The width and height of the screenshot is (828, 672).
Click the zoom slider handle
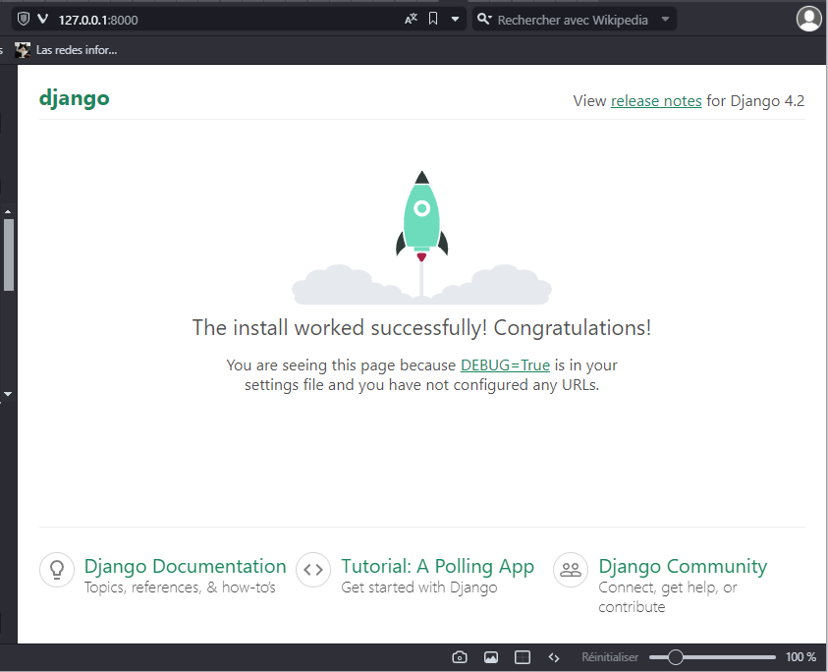pyautogui.click(x=676, y=657)
